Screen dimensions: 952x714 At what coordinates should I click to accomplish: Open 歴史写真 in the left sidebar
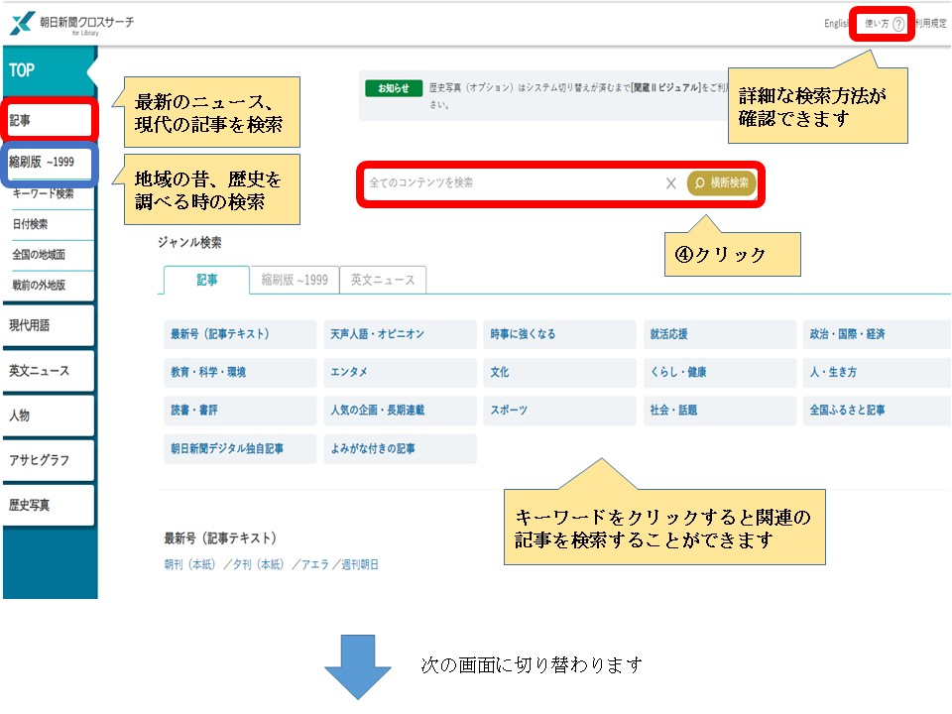(49, 505)
